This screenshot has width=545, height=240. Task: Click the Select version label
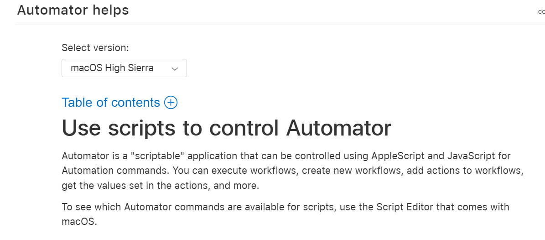pyautogui.click(x=95, y=48)
